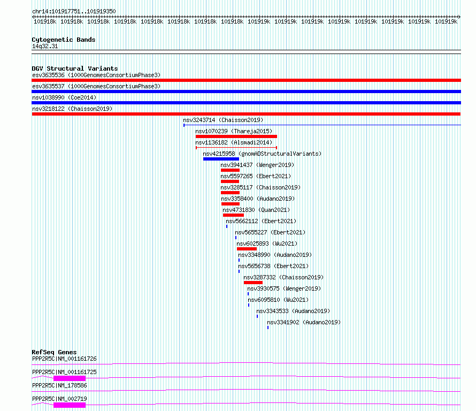Click nsv4731830 (Quan2021) label
The image size is (476, 411).
click(x=256, y=210)
